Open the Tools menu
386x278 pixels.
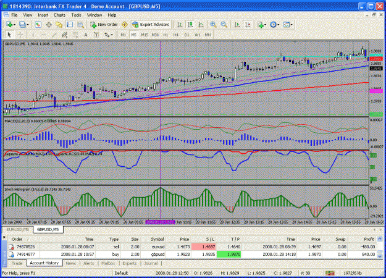(x=76, y=15)
